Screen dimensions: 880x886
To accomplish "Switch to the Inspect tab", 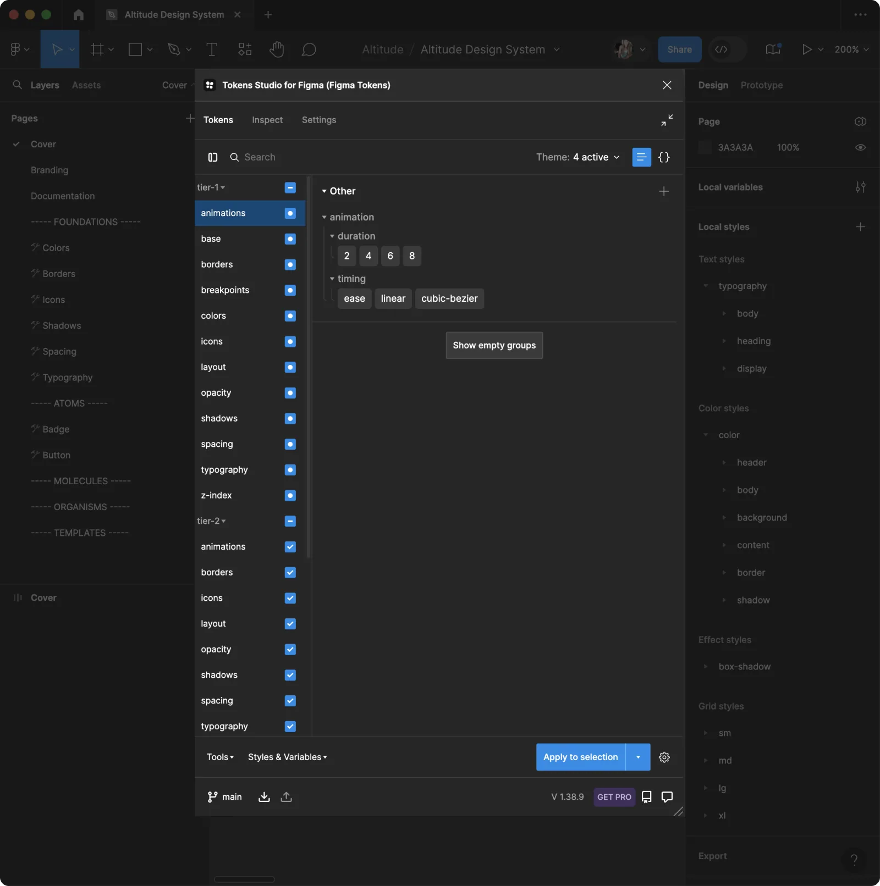I will tap(267, 120).
